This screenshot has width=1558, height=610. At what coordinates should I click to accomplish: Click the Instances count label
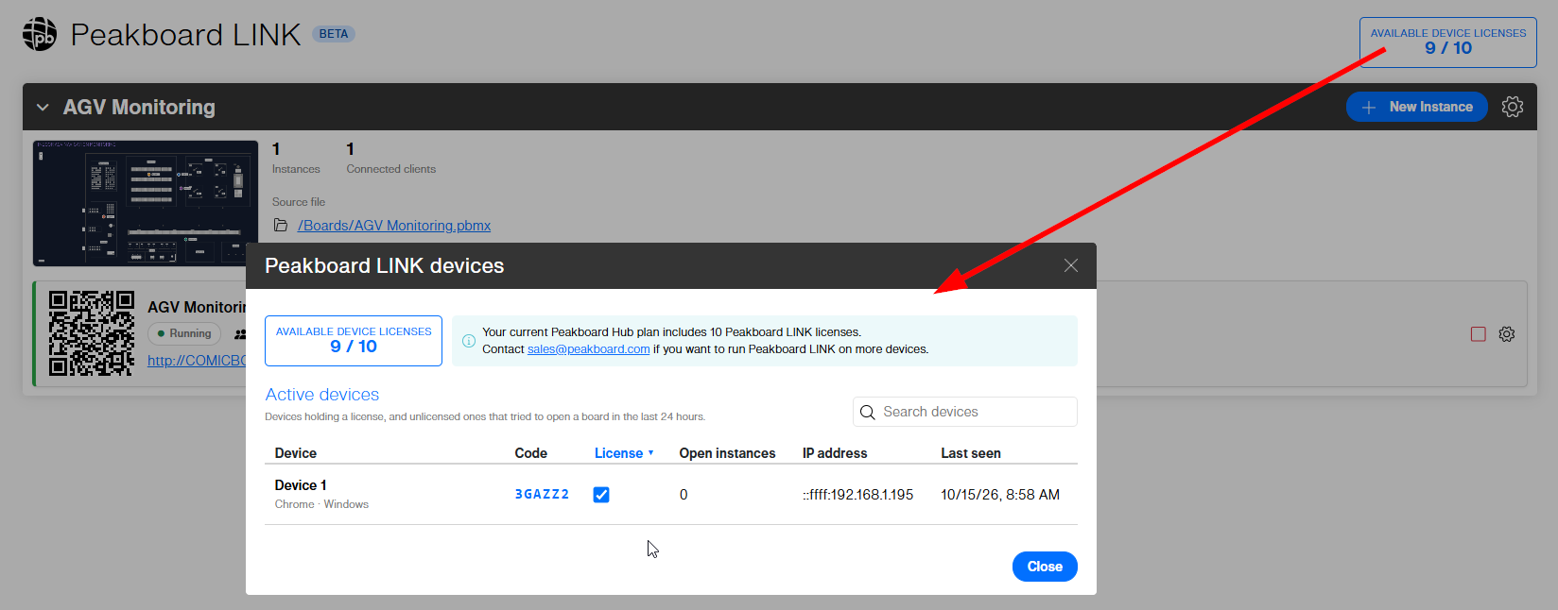point(296,169)
